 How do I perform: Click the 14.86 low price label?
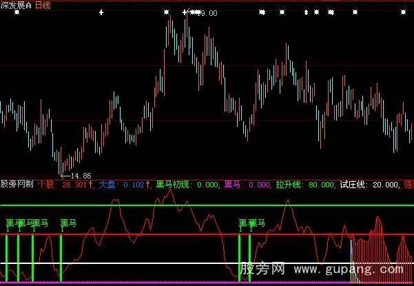81,176
